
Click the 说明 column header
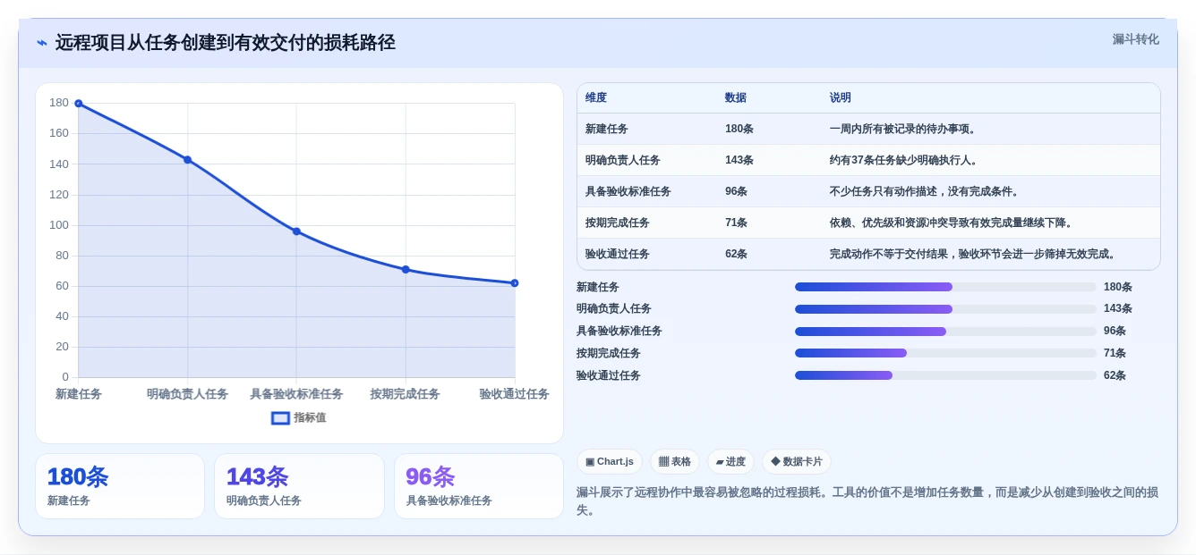(841, 98)
